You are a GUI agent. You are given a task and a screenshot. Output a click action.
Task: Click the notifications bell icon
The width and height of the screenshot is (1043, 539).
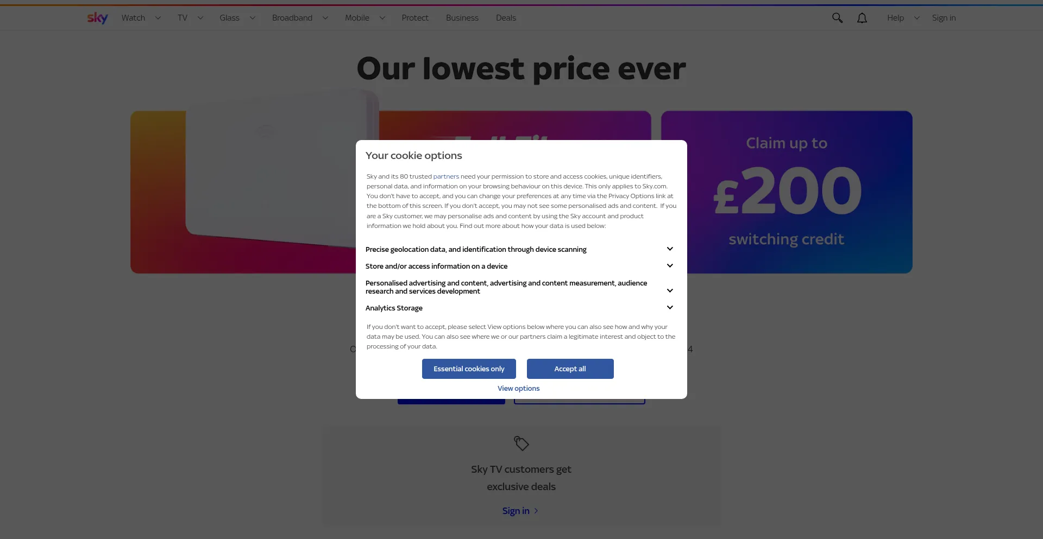tap(862, 18)
